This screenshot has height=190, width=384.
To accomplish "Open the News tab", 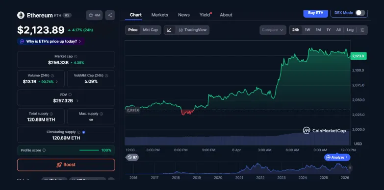I will click(184, 15).
